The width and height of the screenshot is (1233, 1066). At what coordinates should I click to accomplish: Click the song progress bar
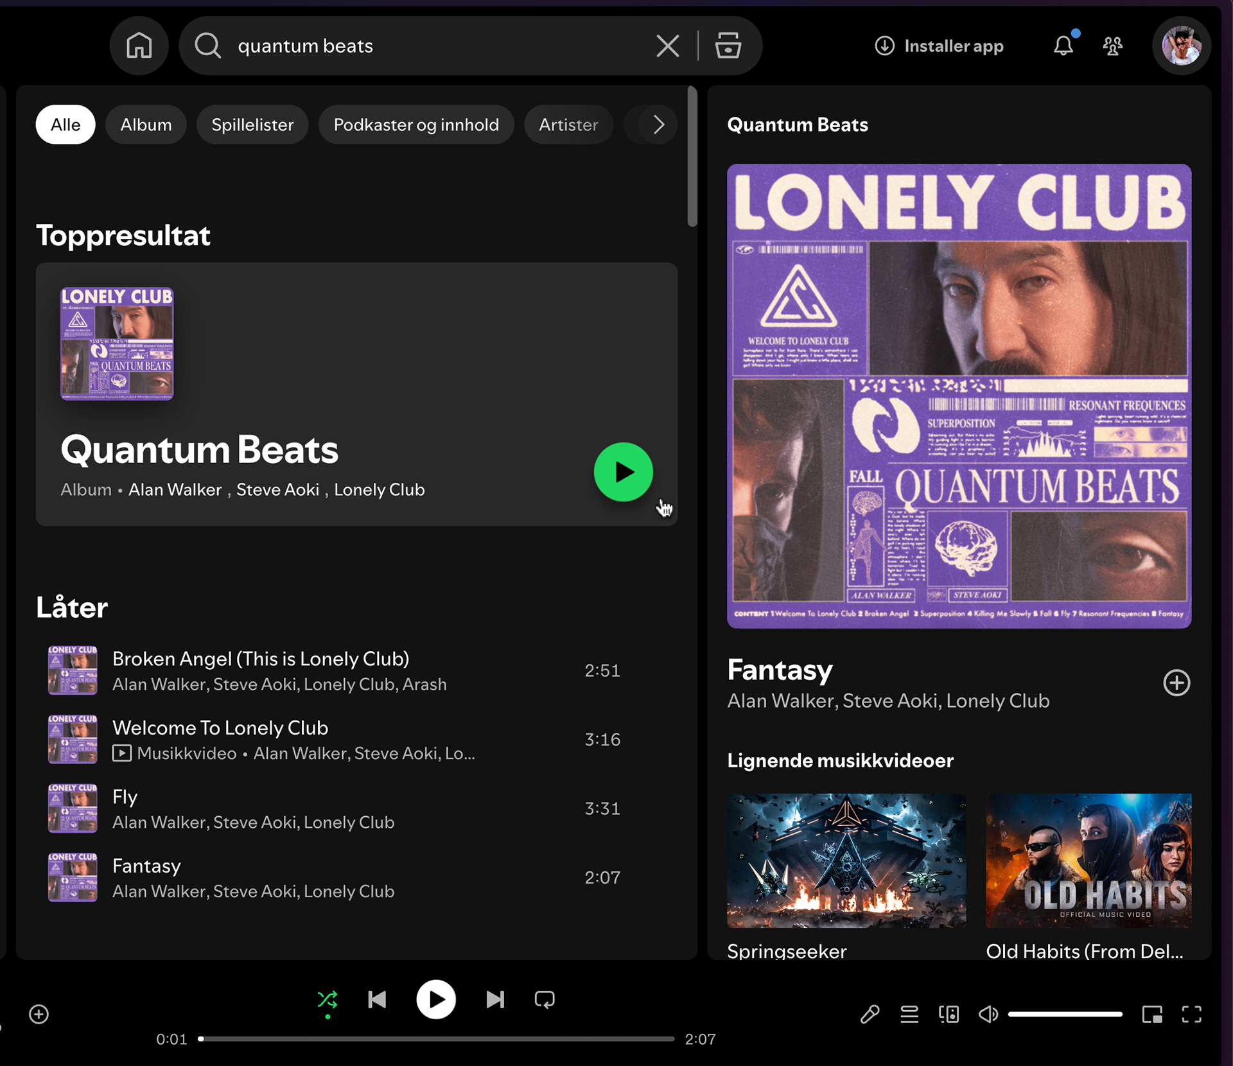(x=437, y=1038)
